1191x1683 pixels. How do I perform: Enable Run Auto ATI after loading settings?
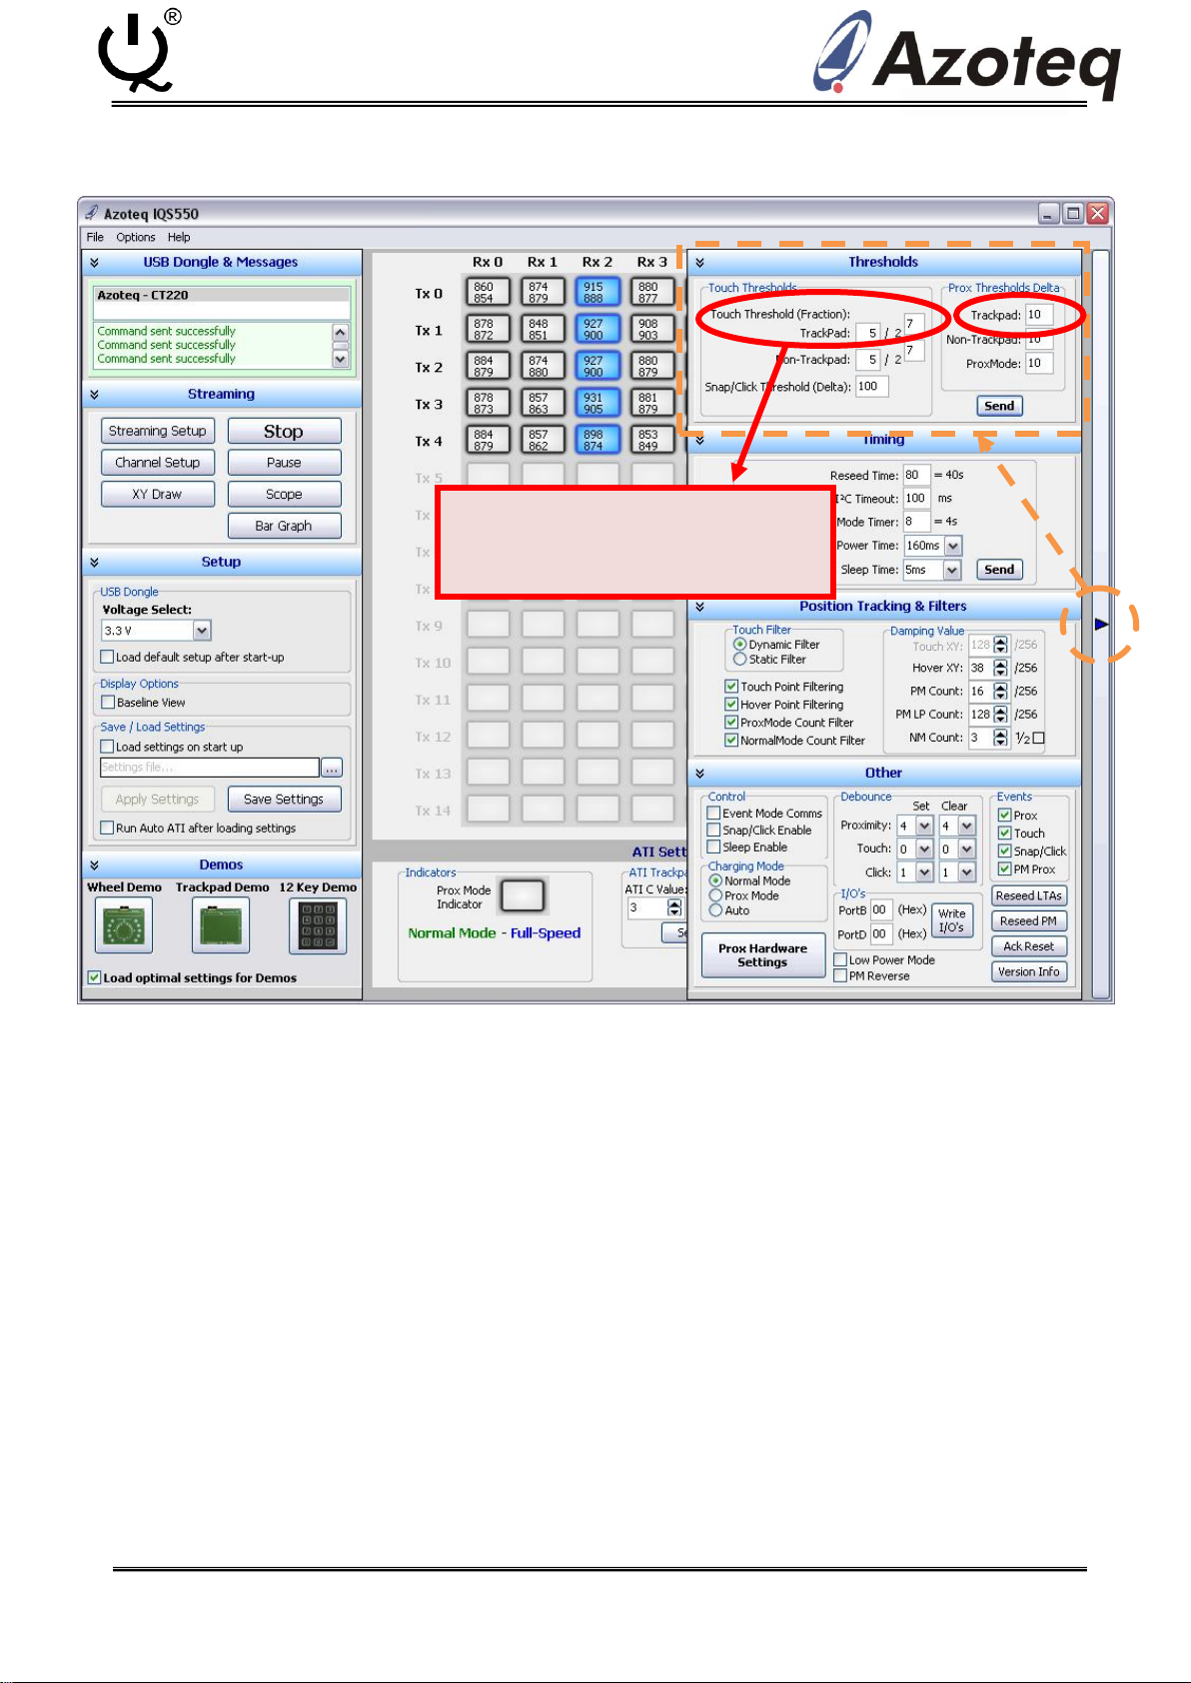pyautogui.click(x=107, y=829)
